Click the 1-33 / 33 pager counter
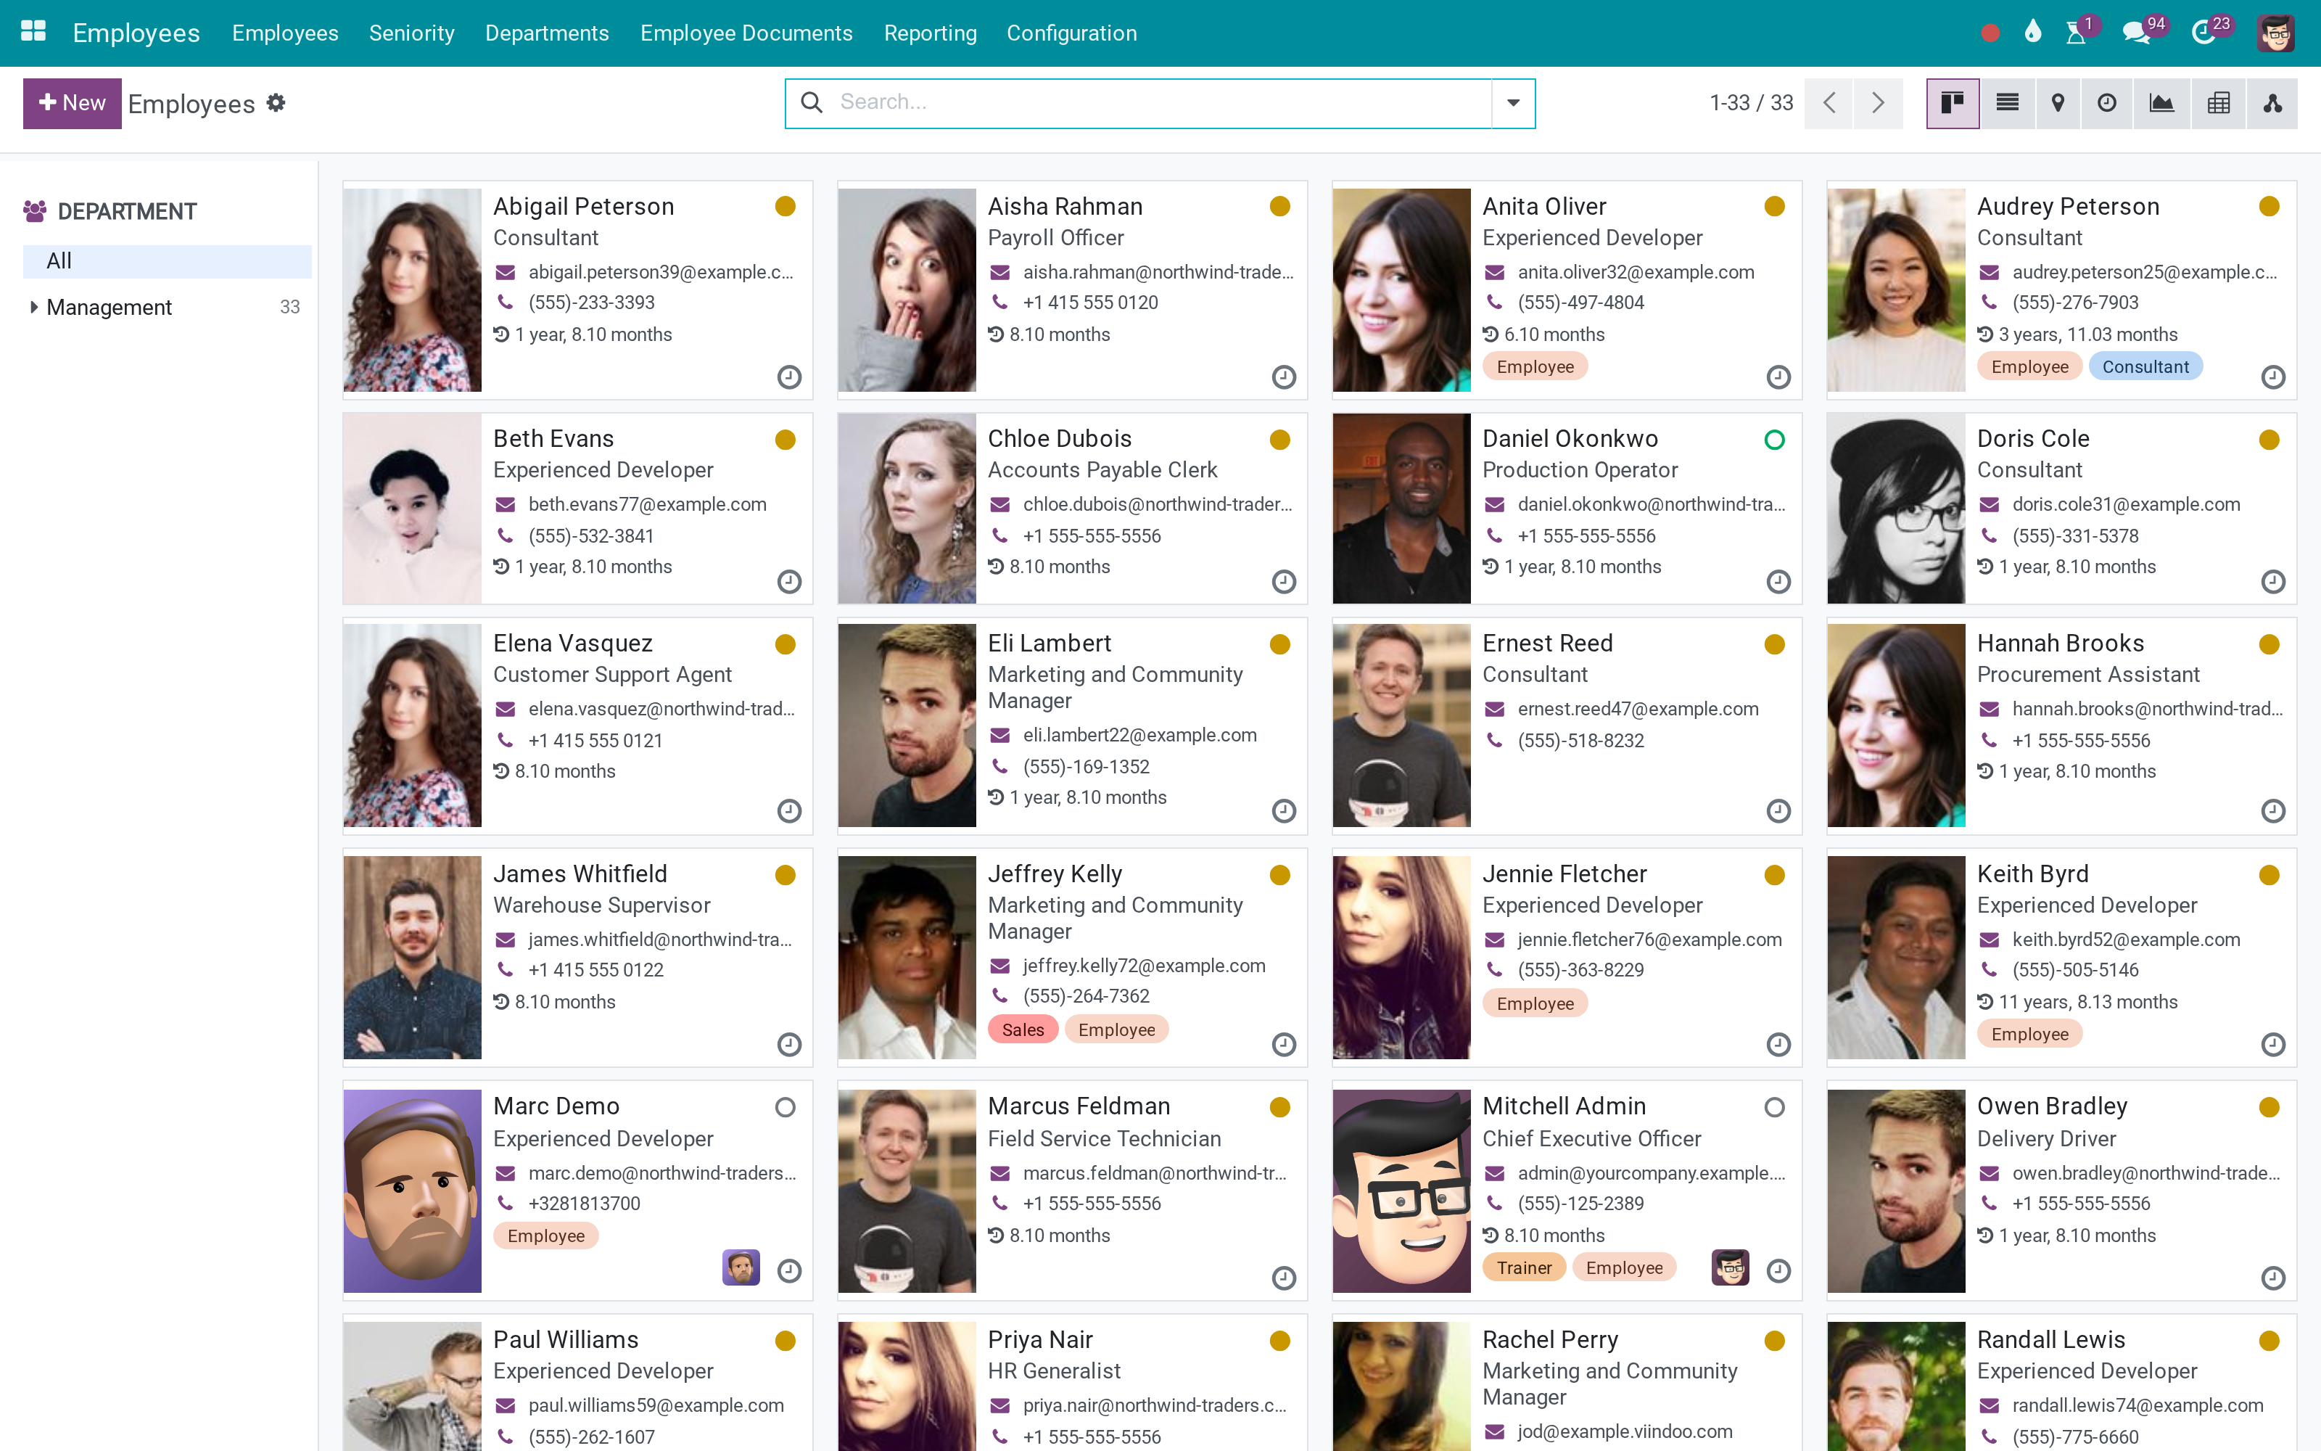This screenshot has height=1451, width=2321. pos(1752,103)
